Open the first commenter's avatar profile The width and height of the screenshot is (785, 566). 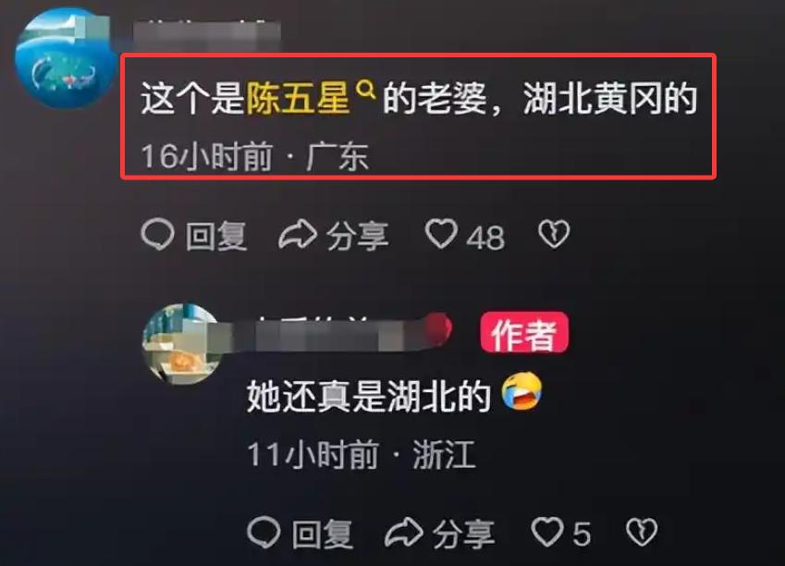pyautogui.click(x=63, y=58)
